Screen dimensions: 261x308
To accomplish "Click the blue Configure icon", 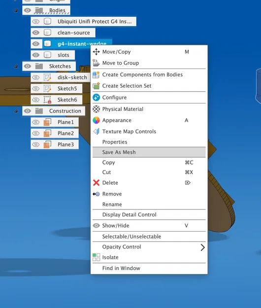I will 96,98.
